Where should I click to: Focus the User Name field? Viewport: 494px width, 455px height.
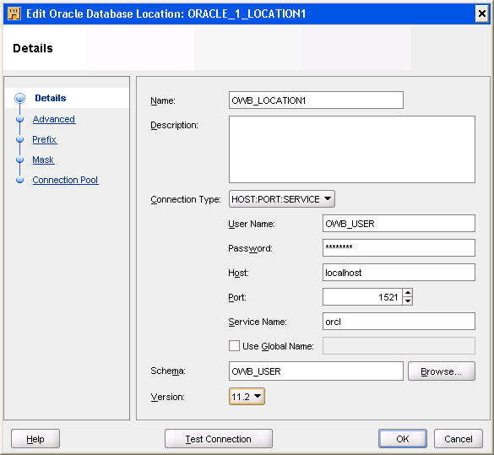[x=399, y=223]
